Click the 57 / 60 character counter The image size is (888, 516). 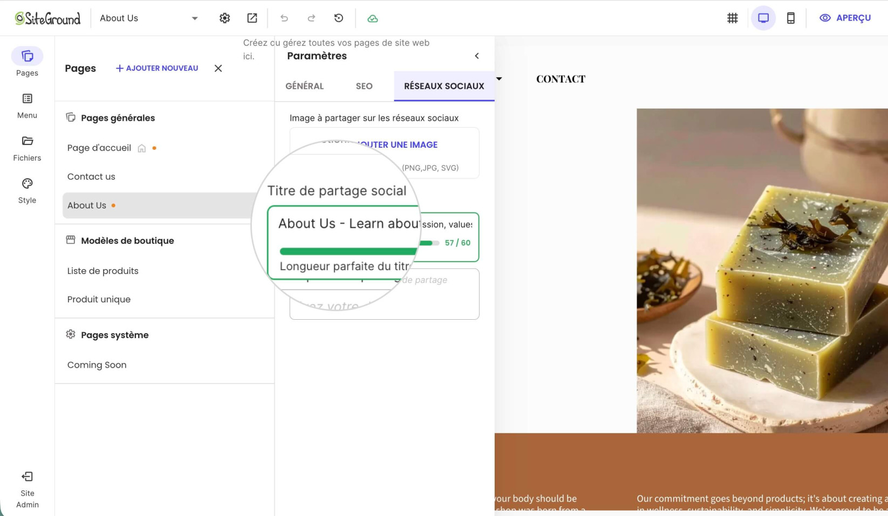pyautogui.click(x=457, y=243)
